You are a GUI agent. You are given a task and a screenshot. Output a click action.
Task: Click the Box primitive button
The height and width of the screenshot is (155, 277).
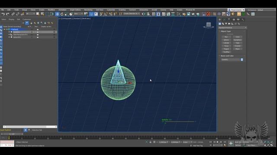pos(226,37)
